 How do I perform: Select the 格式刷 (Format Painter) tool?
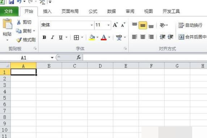click(x=26, y=40)
